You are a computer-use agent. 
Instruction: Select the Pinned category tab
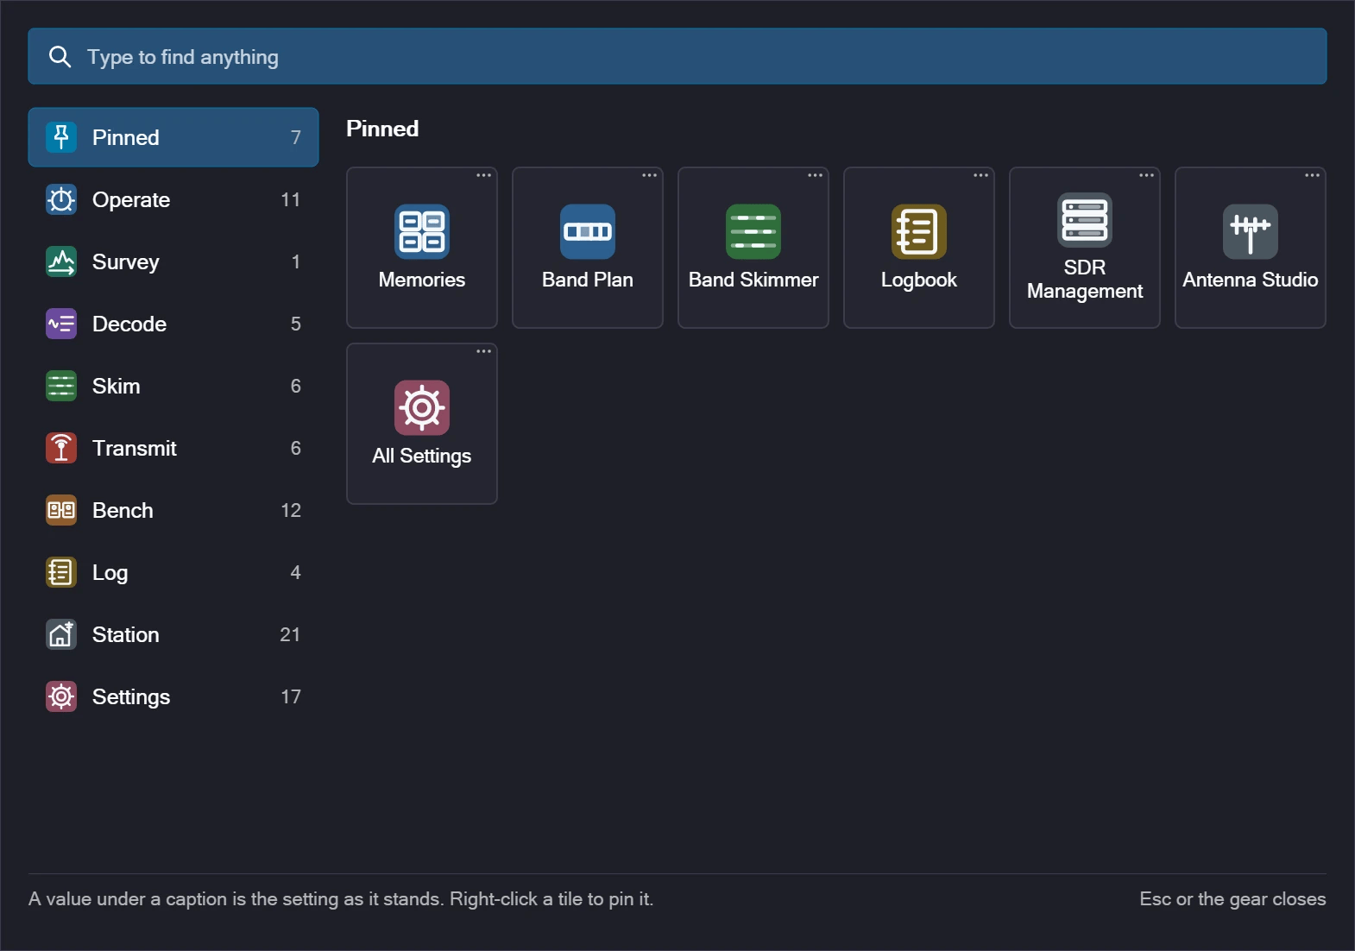tap(173, 137)
